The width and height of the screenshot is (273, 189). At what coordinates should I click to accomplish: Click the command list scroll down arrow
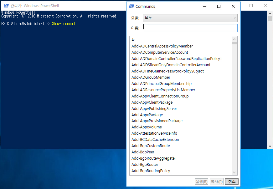(x=234, y=172)
